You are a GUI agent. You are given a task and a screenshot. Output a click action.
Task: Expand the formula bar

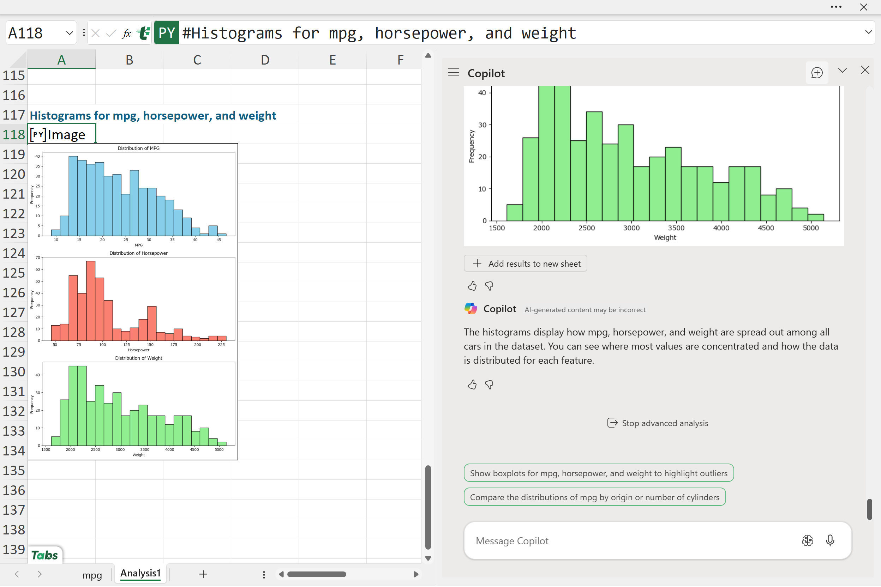[868, 32]
